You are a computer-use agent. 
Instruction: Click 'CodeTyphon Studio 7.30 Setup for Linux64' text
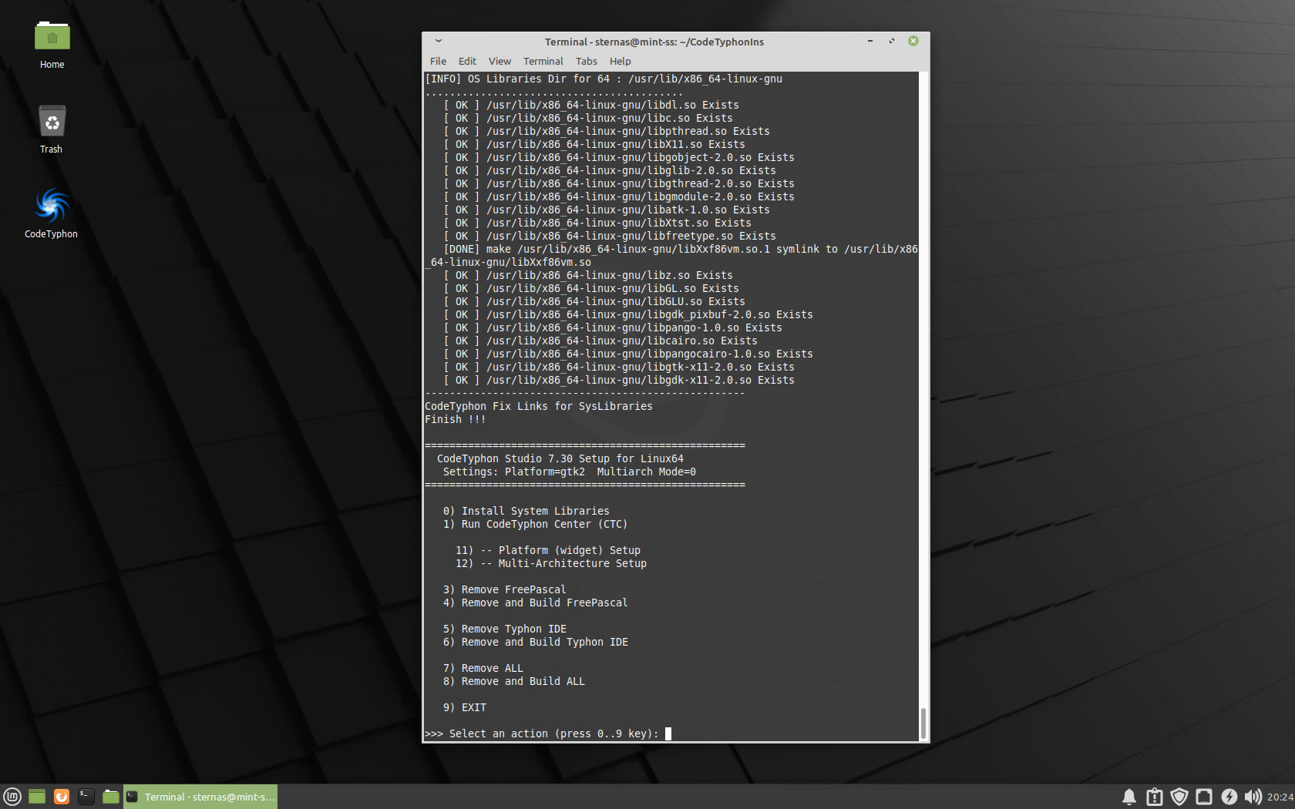coord(560,458)
